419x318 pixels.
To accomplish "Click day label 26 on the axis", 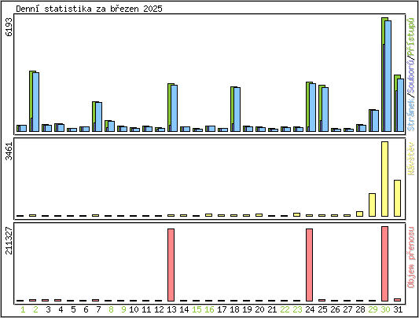I will (x=335, y=309).
